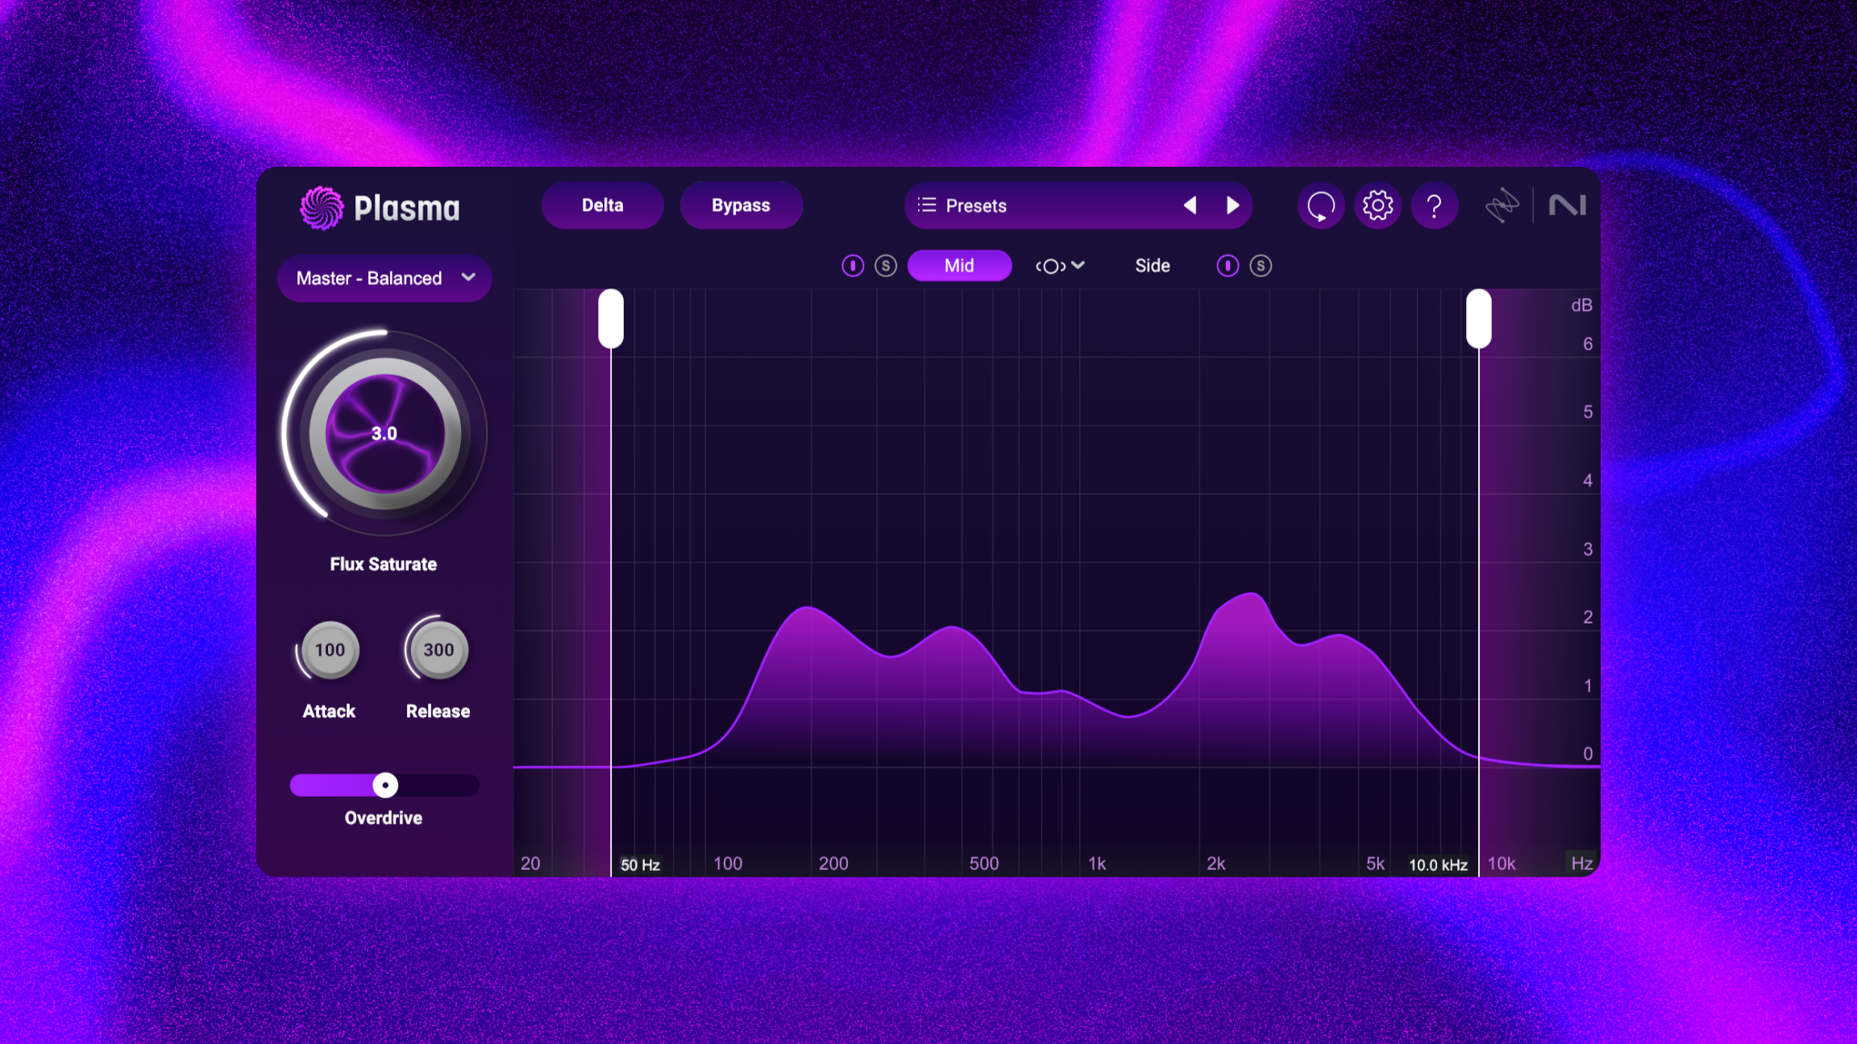This screenshot has height=1044, width=1857.
Task: Open the Presets list icon
Action: 927,205
